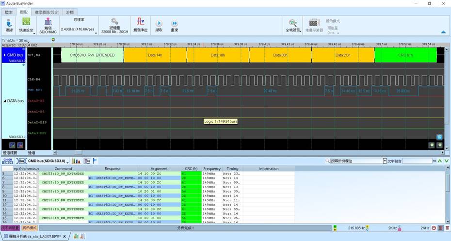
Task: Click the repeat capture button
Action: 174,23
